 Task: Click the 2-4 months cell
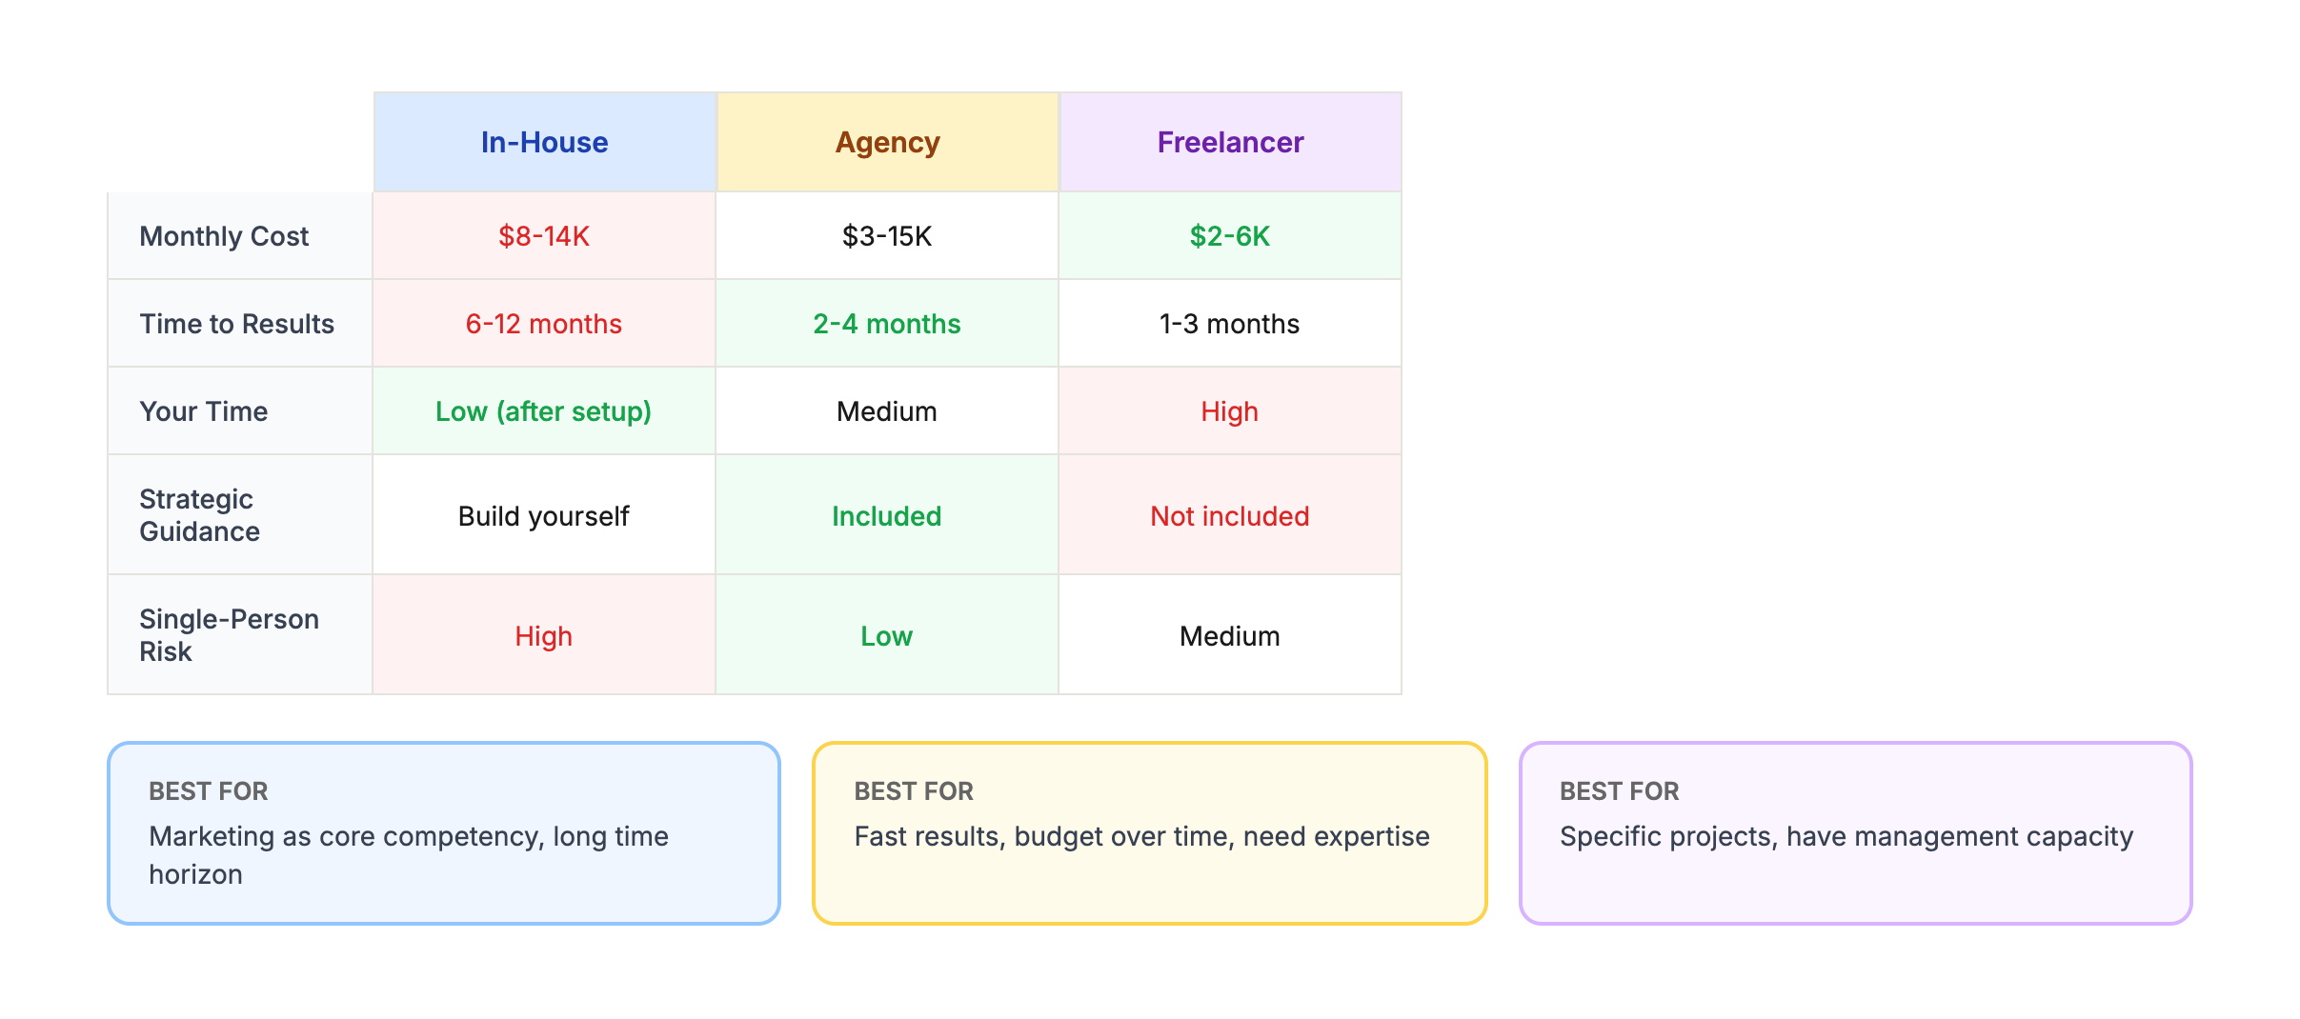[887, 324]
